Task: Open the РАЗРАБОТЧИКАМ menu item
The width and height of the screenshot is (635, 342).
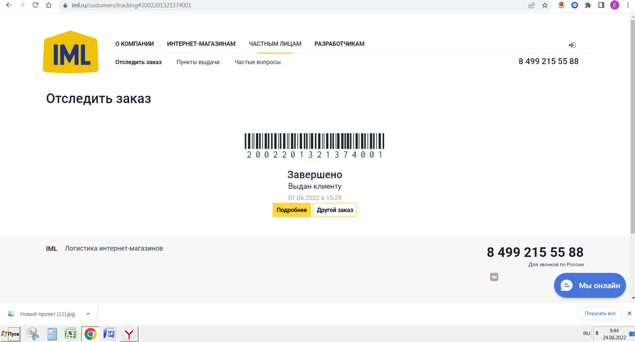Action: pyautogui.click(x=339, y=44)
